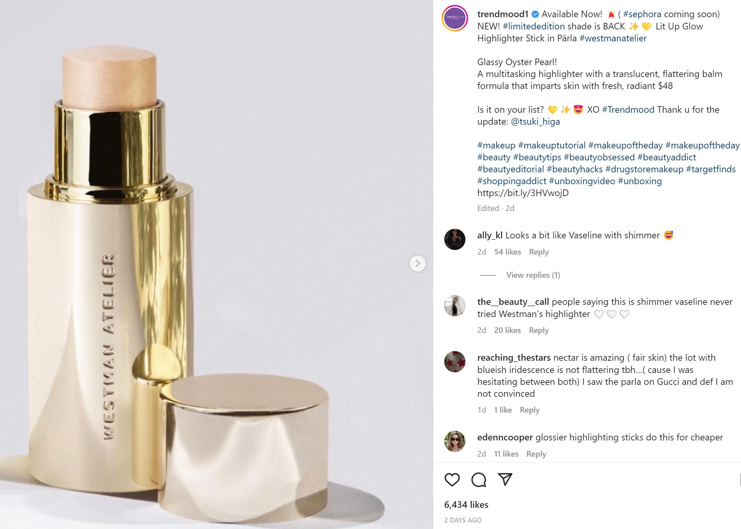Open reaching_thestars profile avatar
The height and width of the screenshot is (529, 741).
pyautogui.click(x=455, y=362)
